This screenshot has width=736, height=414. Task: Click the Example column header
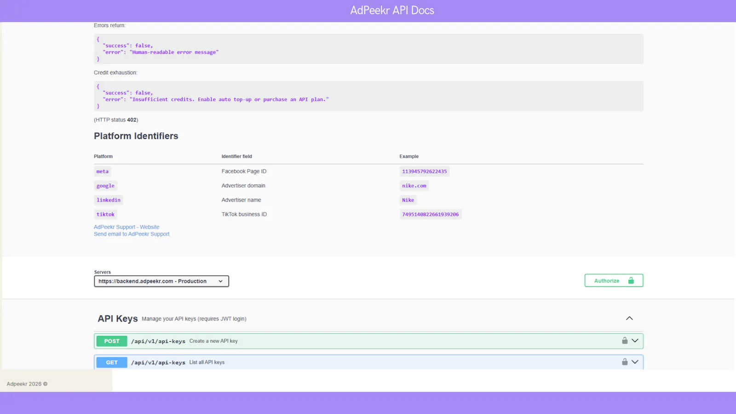tap(409, 156)
